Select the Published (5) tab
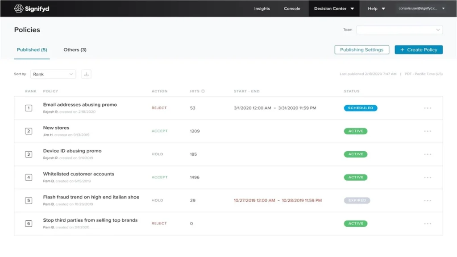457x257 pixels. pyautogui.click(x=32, y=50)
